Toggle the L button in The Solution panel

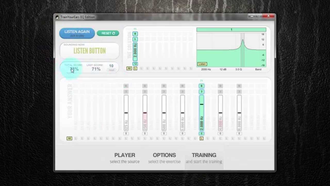[135, 68]
